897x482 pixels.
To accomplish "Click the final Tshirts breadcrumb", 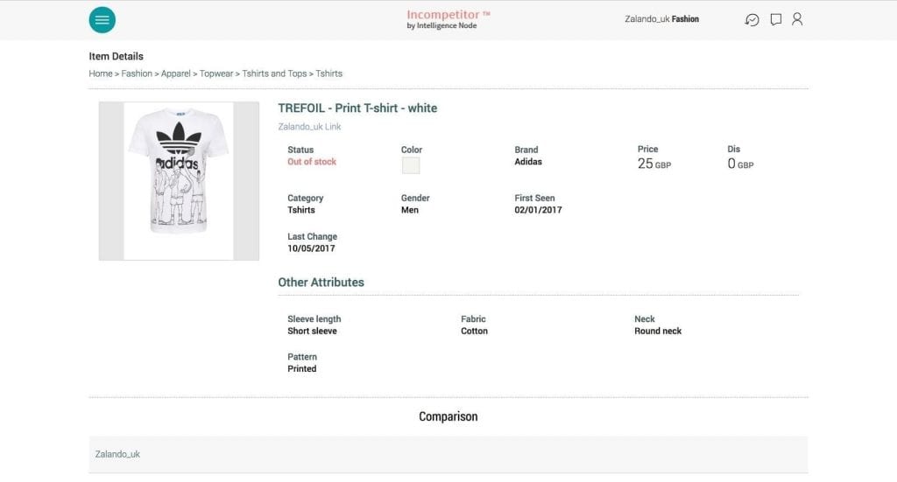I will pos(329,73).
